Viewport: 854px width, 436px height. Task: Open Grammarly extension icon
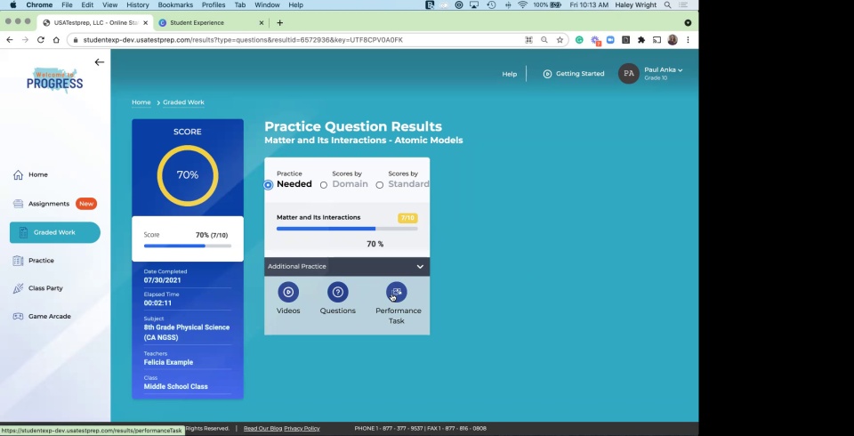pyautogui.click(x=579, y=40)
